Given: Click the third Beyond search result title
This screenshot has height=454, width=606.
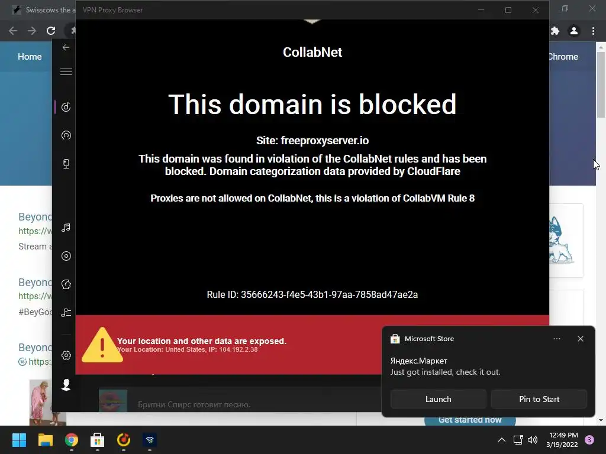Looking at the screenshot, I should (x=35, y=348).
